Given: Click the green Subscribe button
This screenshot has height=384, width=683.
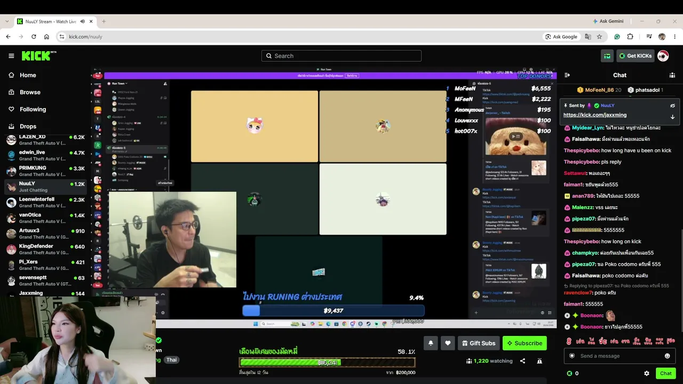Looking at the screenshot, I should coord(525,343).
